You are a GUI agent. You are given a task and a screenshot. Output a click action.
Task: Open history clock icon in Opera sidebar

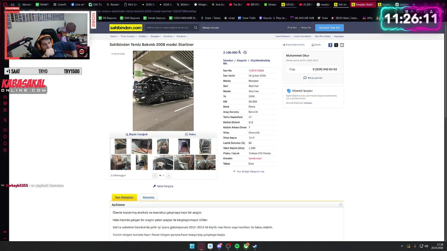tap(5, 137)
